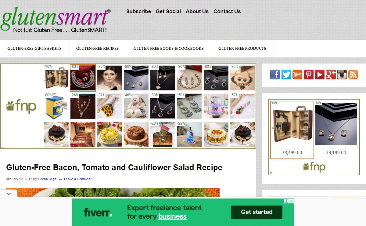
Task: Open author Deena Segal link
Action: coord(48,179)
